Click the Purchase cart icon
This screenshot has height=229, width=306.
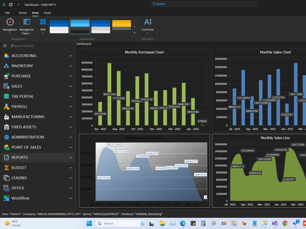(x=6, y=76)
